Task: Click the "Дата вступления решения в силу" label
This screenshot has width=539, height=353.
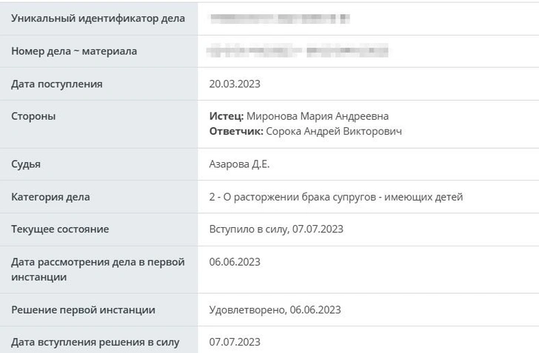Action: click(95, 342)
